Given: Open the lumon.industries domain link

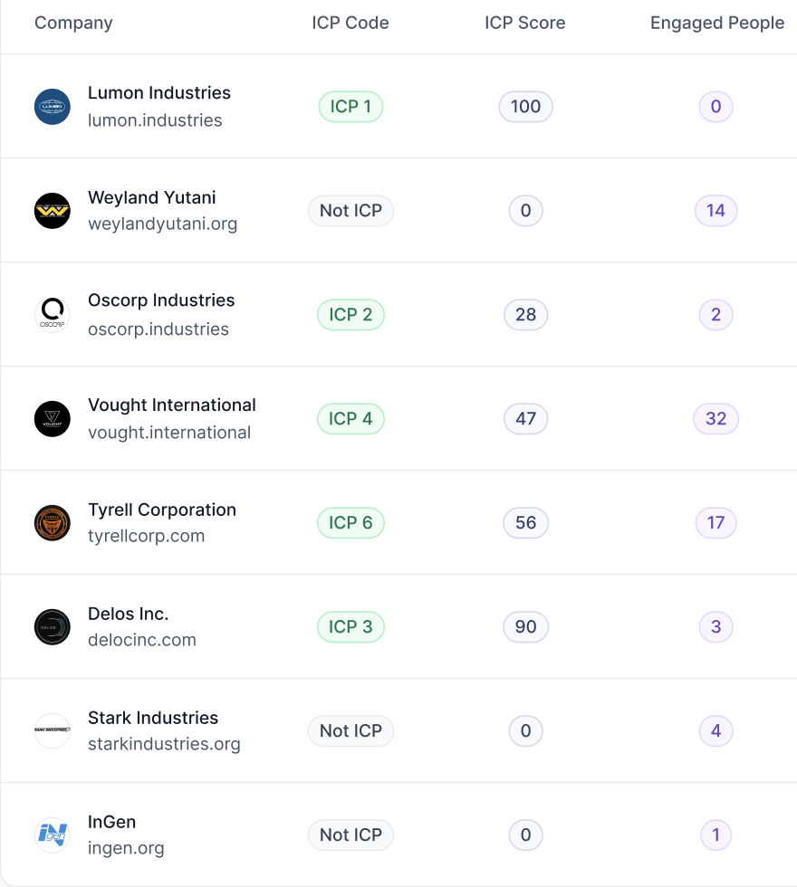Looking at the screenshot, I should pyautogui.click(x=155, y=119).
